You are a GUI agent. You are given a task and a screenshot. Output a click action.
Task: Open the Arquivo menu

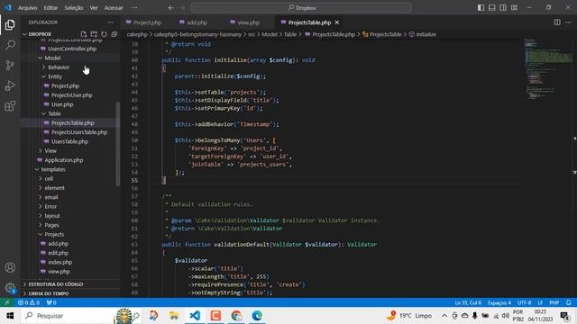28,8
